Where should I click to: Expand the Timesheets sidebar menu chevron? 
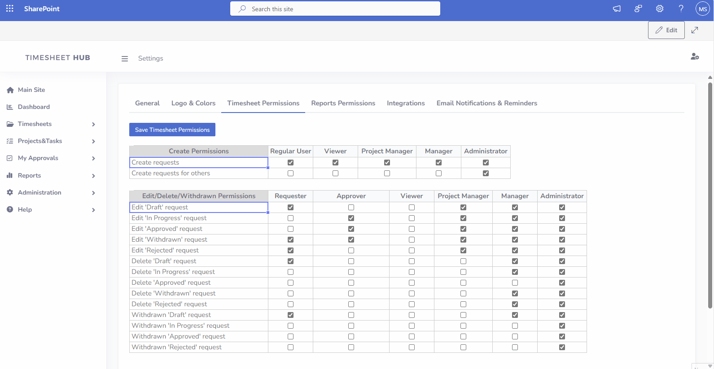click(93, 124)
